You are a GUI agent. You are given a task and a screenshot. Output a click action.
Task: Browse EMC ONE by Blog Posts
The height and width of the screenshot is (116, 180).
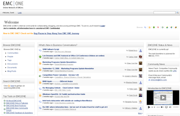click(x=12, y=71)
